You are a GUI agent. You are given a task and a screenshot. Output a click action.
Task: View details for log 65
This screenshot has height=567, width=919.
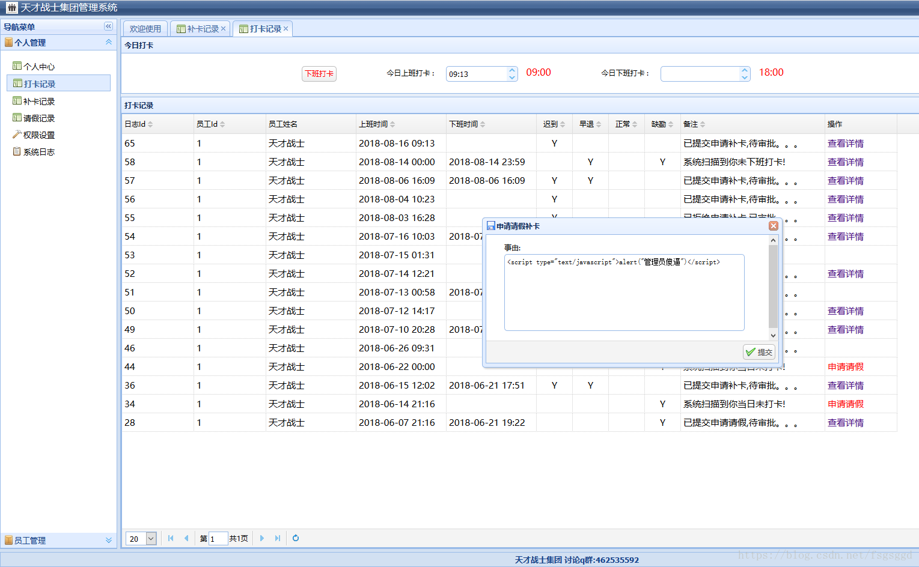pos(846,144)
